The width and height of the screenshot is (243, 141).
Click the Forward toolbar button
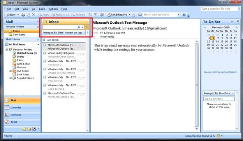click(78, 15)
